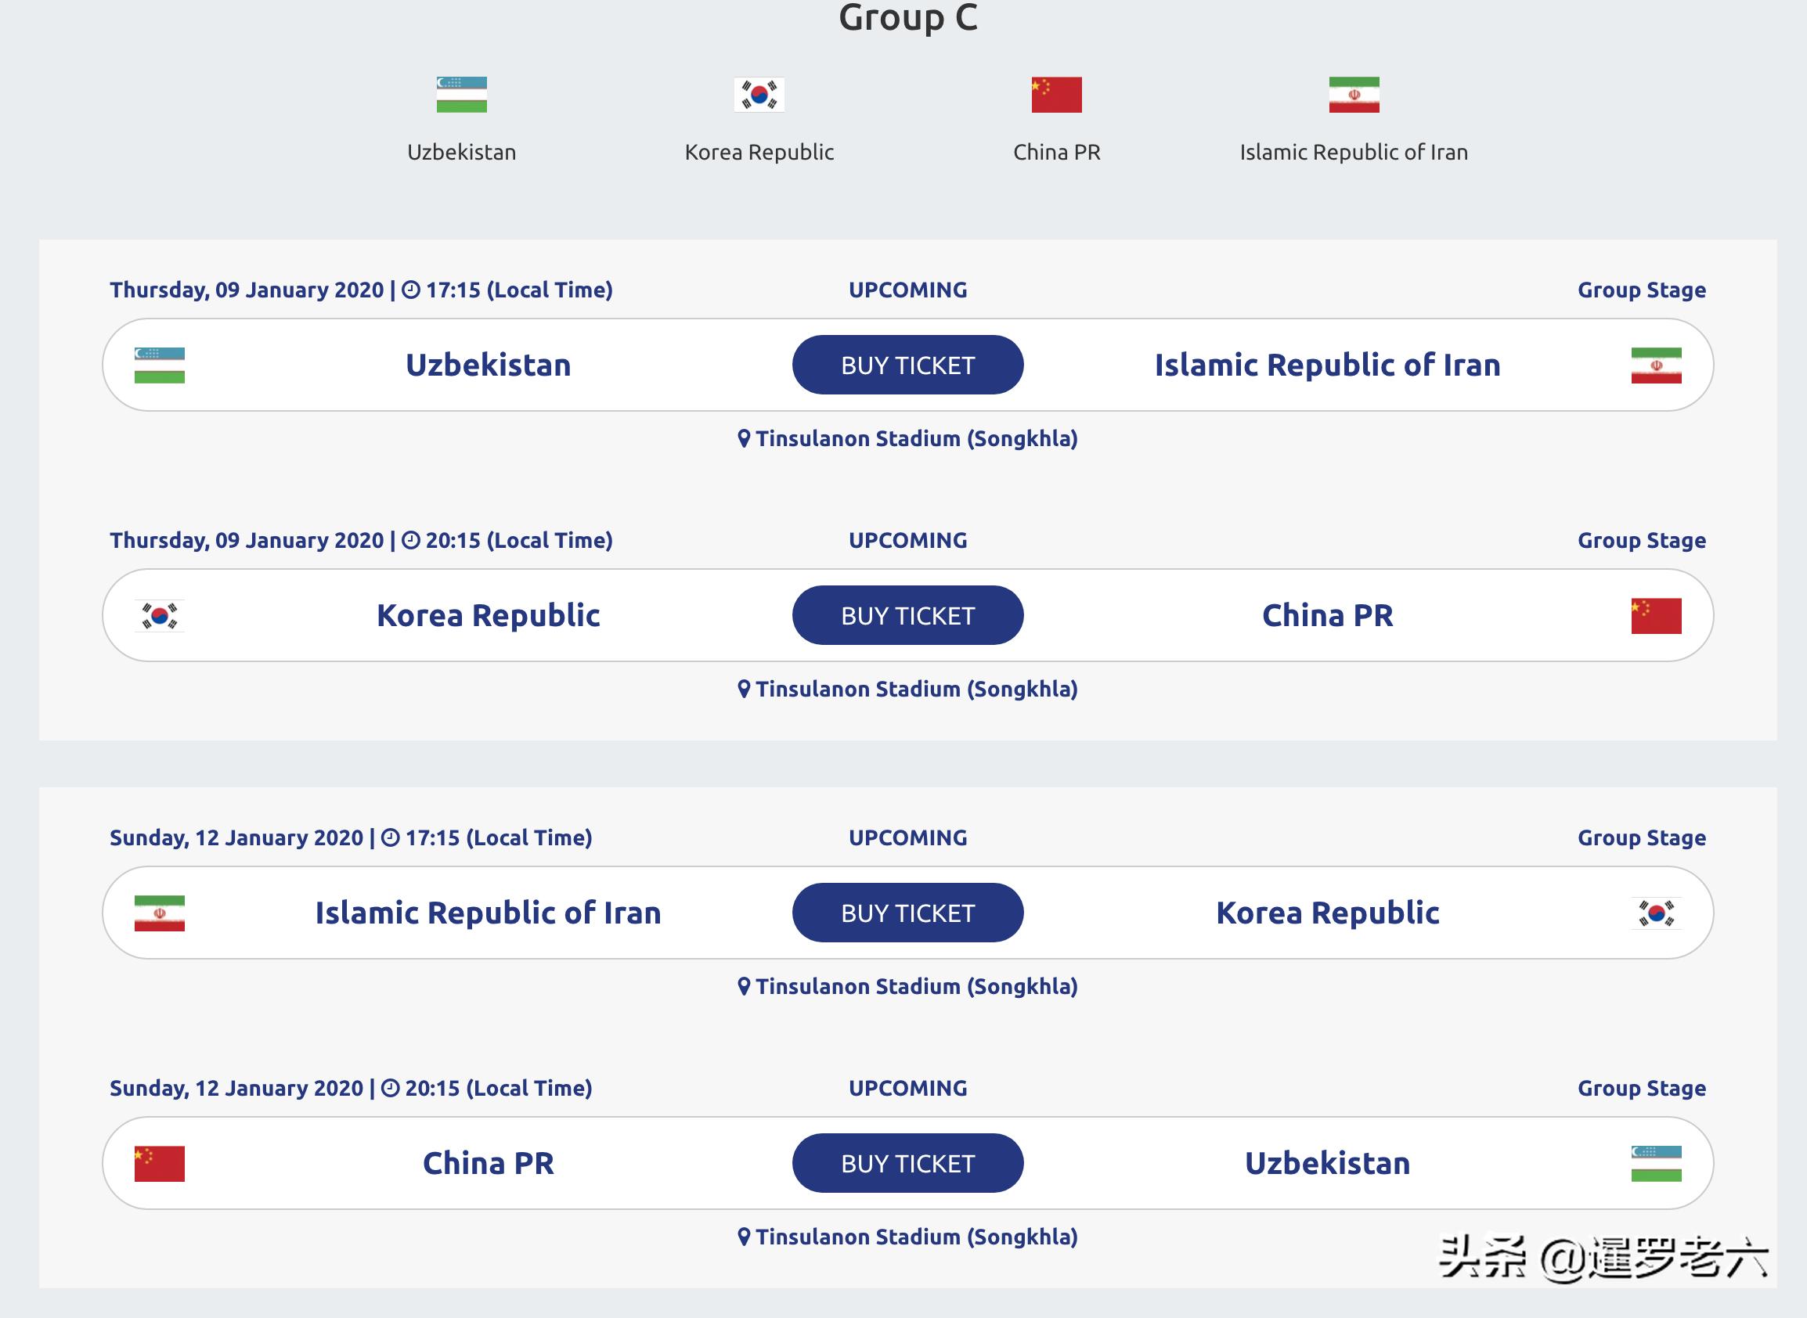This screenshot has width=1807, height=1318.
Task: Click China PR team name in 9 January match
Action: (x=1327, y=616)
